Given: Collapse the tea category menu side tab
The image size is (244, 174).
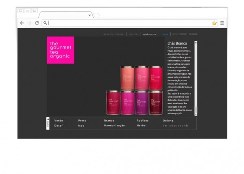Looking at the screenshot, I should click(48, 123).
